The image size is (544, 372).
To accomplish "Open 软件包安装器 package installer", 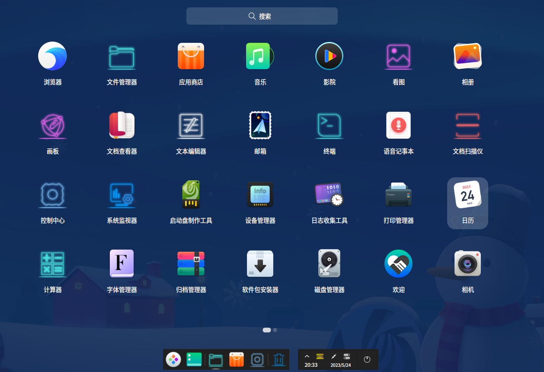I will 260,263.
